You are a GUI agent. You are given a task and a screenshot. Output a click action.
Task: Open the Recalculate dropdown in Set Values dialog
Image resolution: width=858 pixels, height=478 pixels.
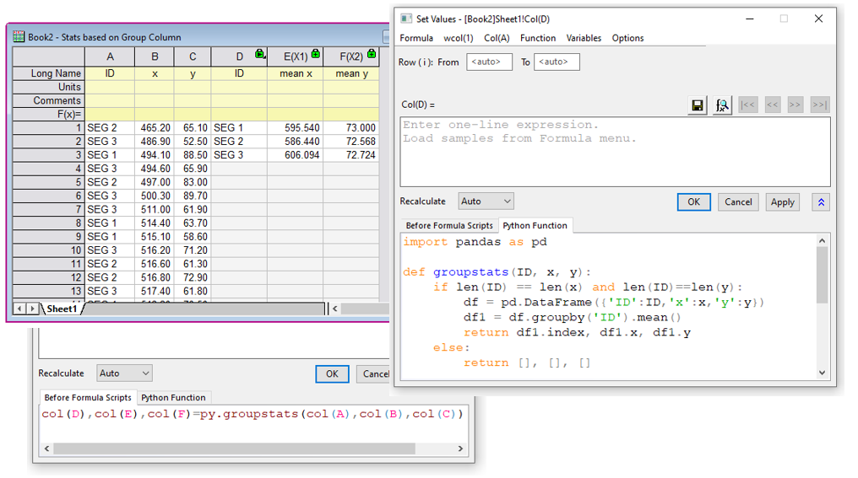click(486, 201)
